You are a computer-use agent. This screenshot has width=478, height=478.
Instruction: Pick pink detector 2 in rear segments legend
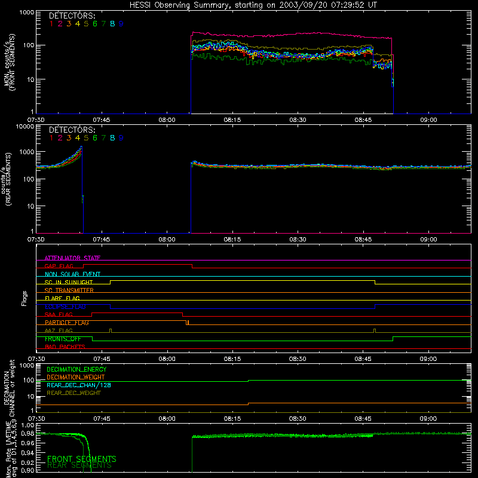[x=60, y=138]
